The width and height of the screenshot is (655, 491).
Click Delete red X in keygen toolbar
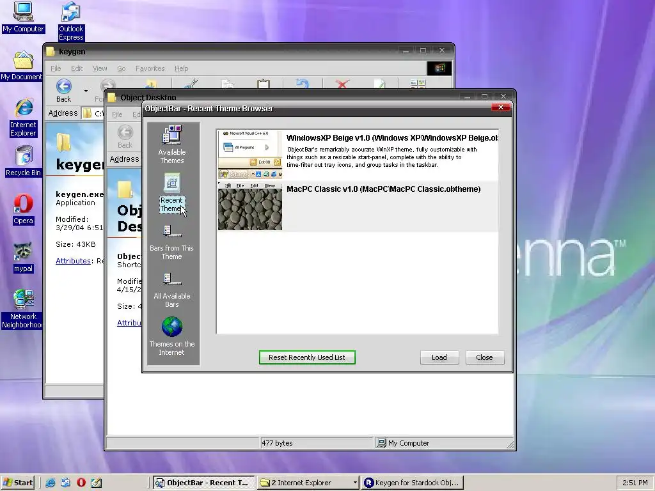[x=342, y=84]
